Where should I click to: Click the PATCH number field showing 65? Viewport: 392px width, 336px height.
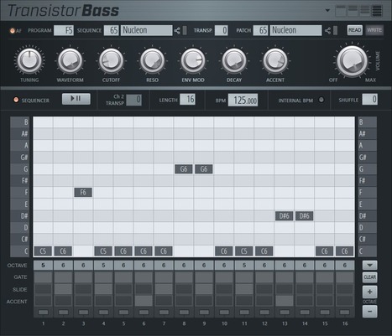(x=260, y=30)
